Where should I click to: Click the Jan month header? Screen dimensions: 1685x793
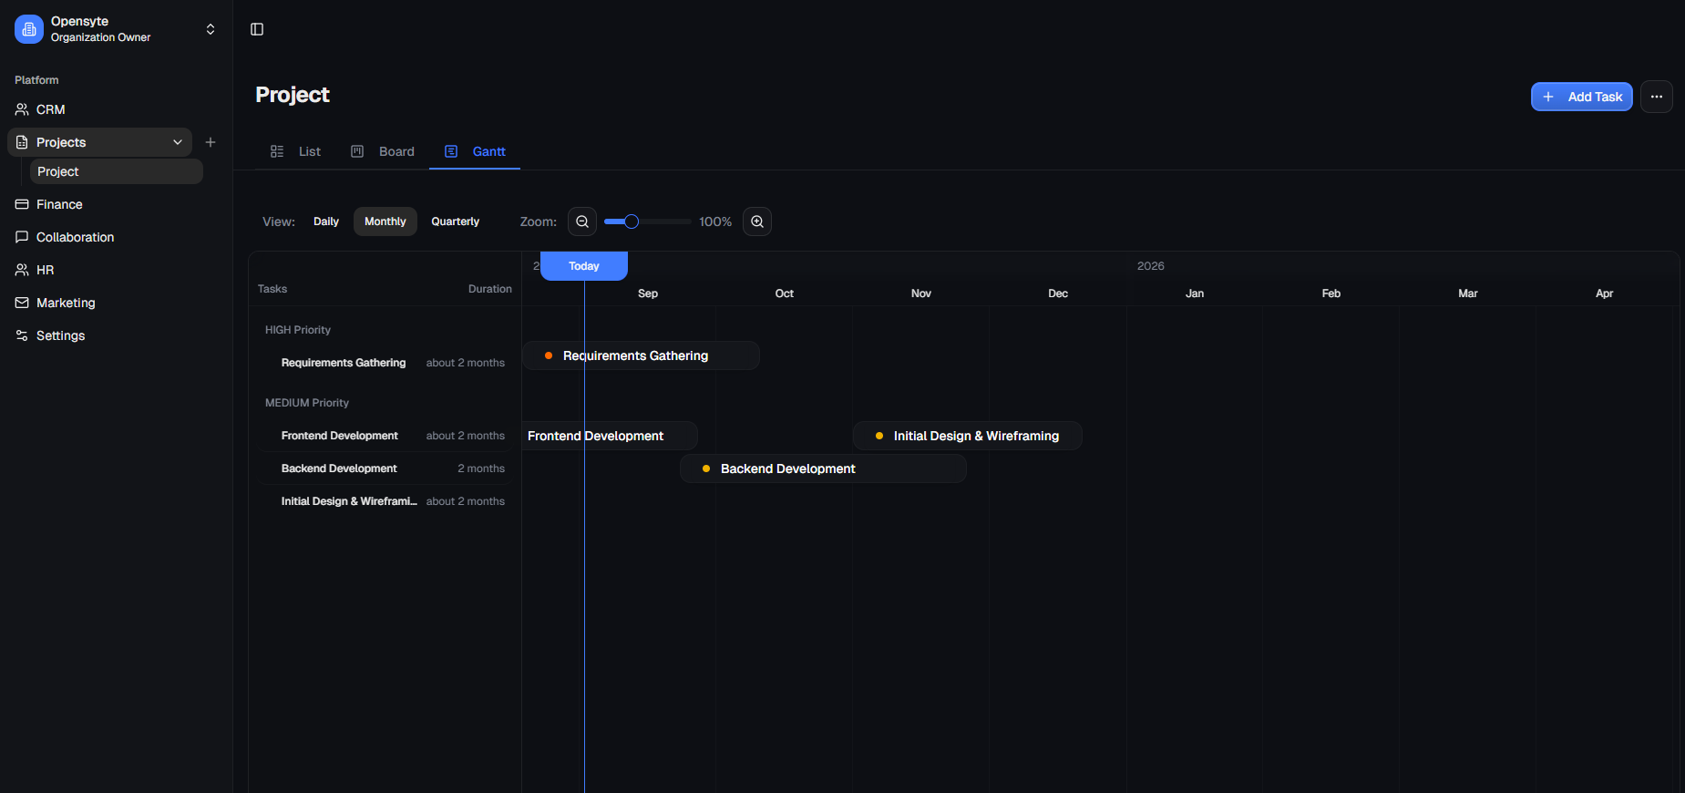[1195, 294]
